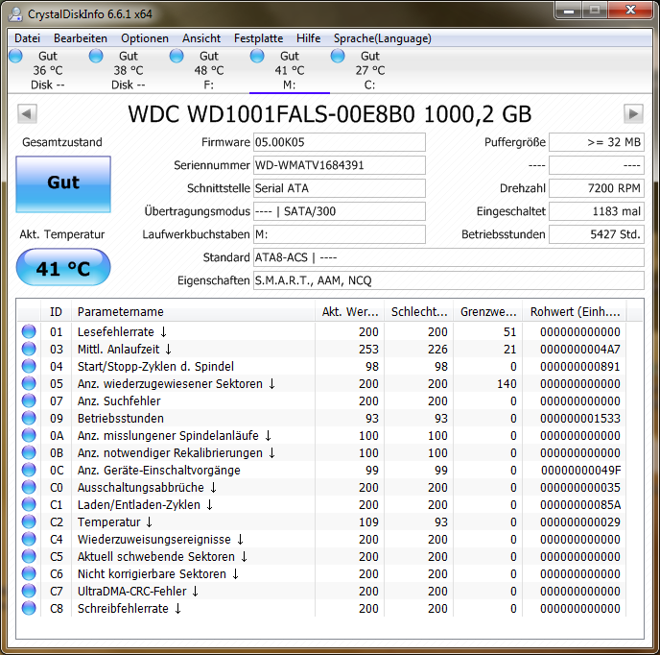Click the Laufwerkbuchstaben field M:

click(340, 234)
